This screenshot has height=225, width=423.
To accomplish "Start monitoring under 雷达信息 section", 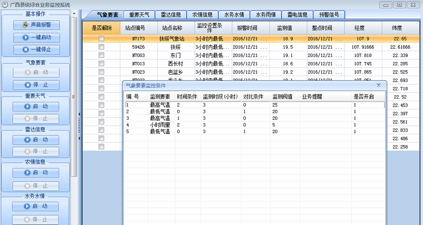I will pos(36,140).
